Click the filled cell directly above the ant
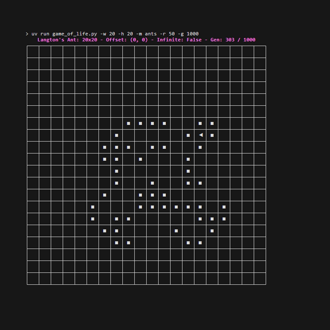330x330 pixels. pos(200,123)
